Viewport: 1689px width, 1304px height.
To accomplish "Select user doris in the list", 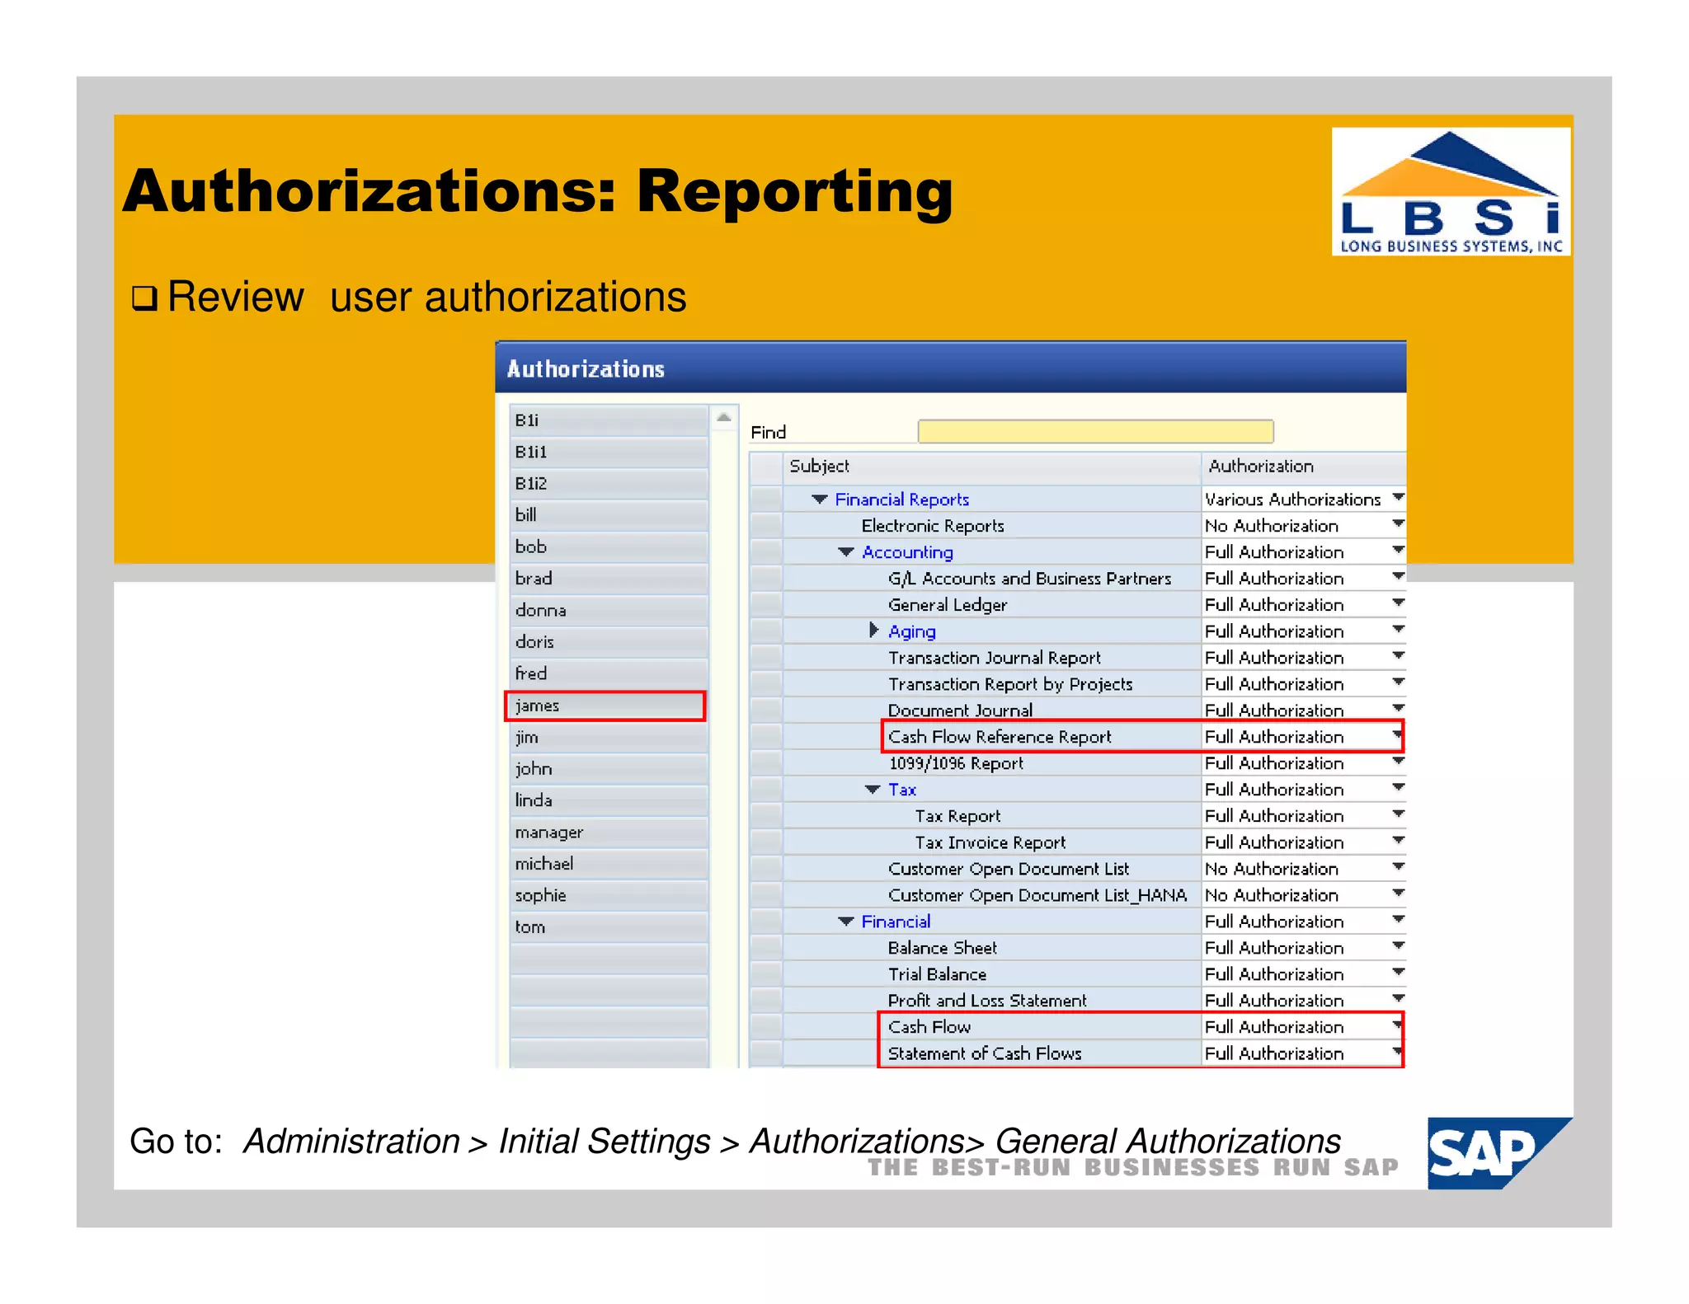I will [x=609, y=642].
